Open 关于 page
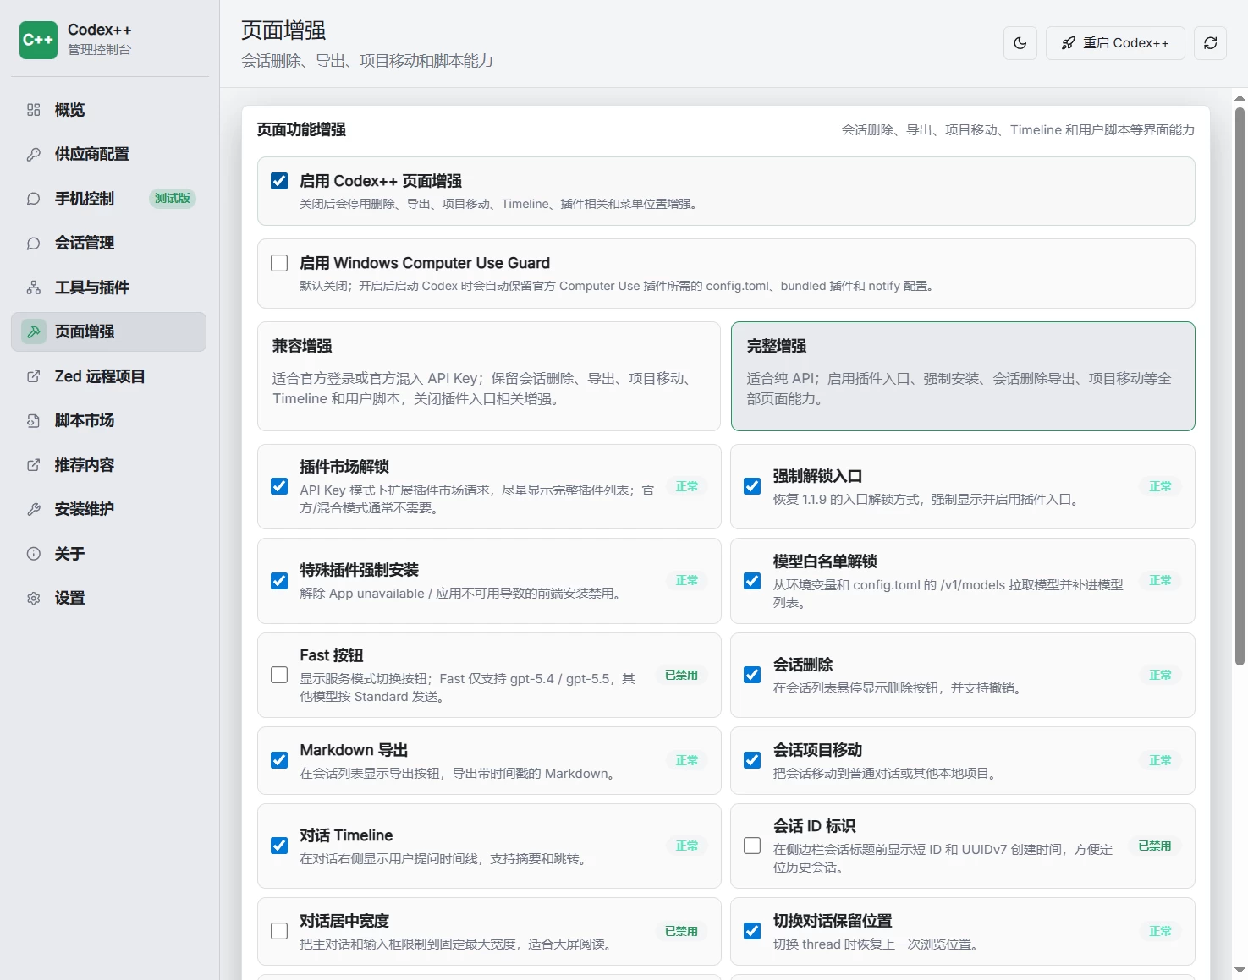 (109, 554)
